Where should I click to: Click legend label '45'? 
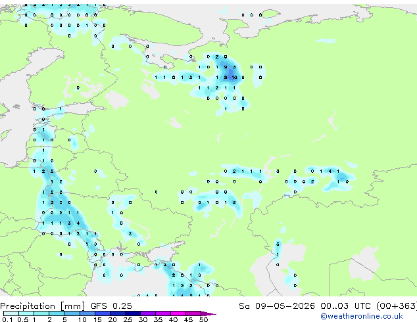point(188,319)
